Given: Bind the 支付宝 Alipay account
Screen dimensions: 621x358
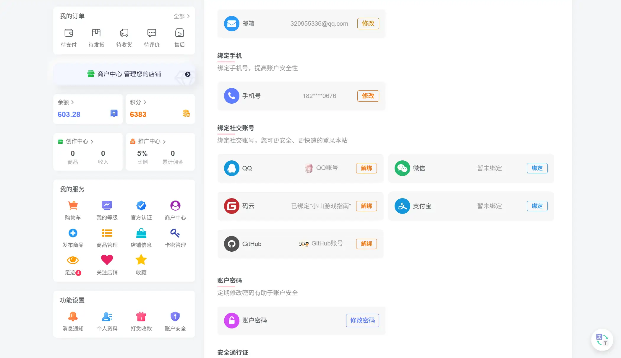Looking at the screenshot, I should 537,206.
